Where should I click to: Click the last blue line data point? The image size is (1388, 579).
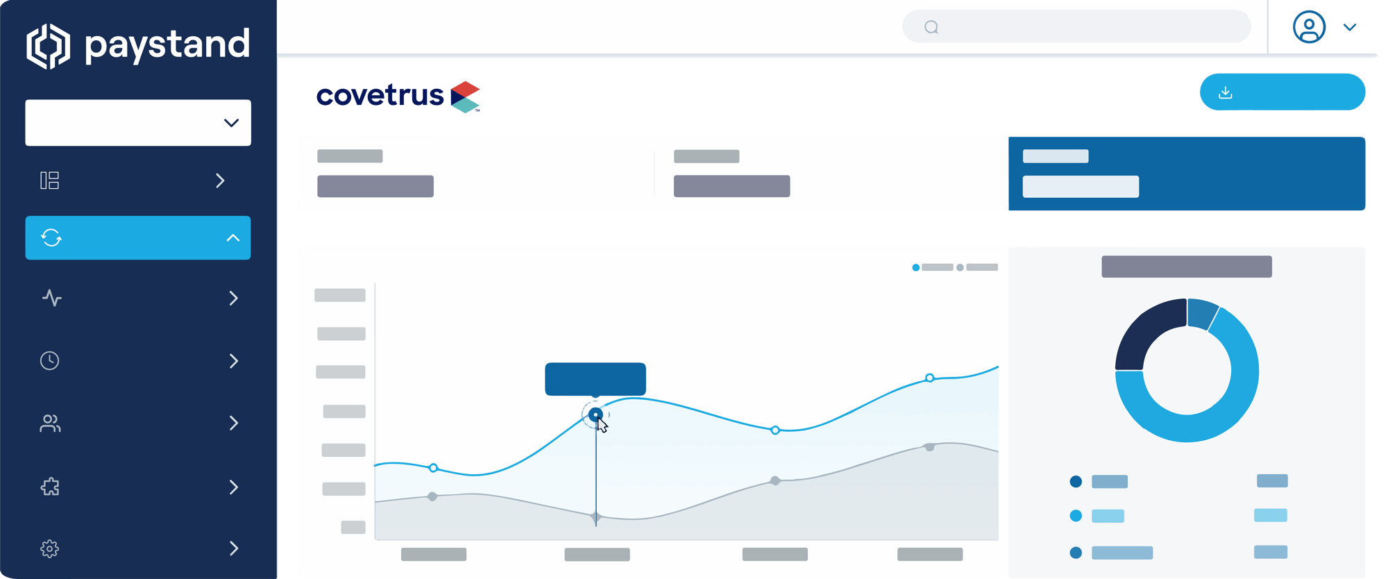click(930, 378)
